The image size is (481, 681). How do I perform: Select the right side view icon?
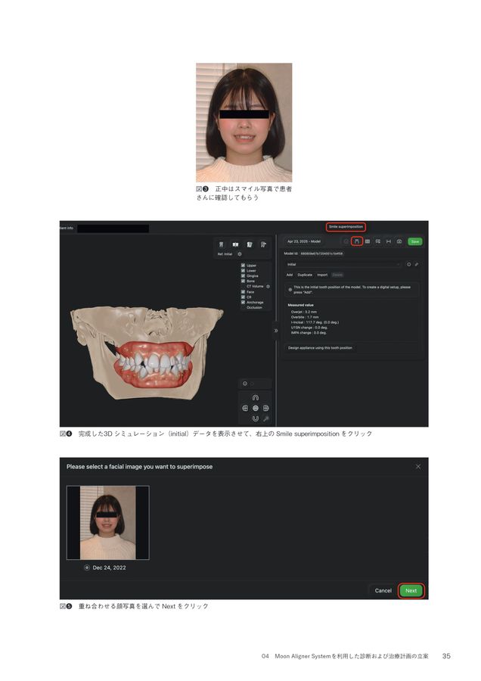[266, 409]
